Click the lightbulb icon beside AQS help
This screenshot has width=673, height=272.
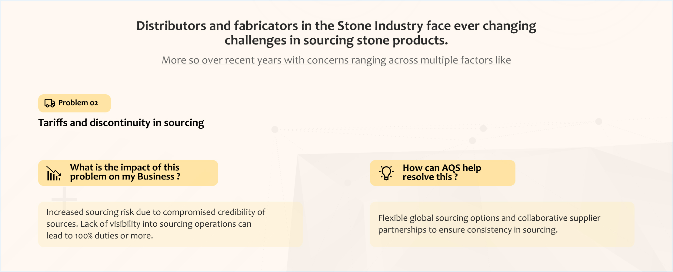(386, 173)
